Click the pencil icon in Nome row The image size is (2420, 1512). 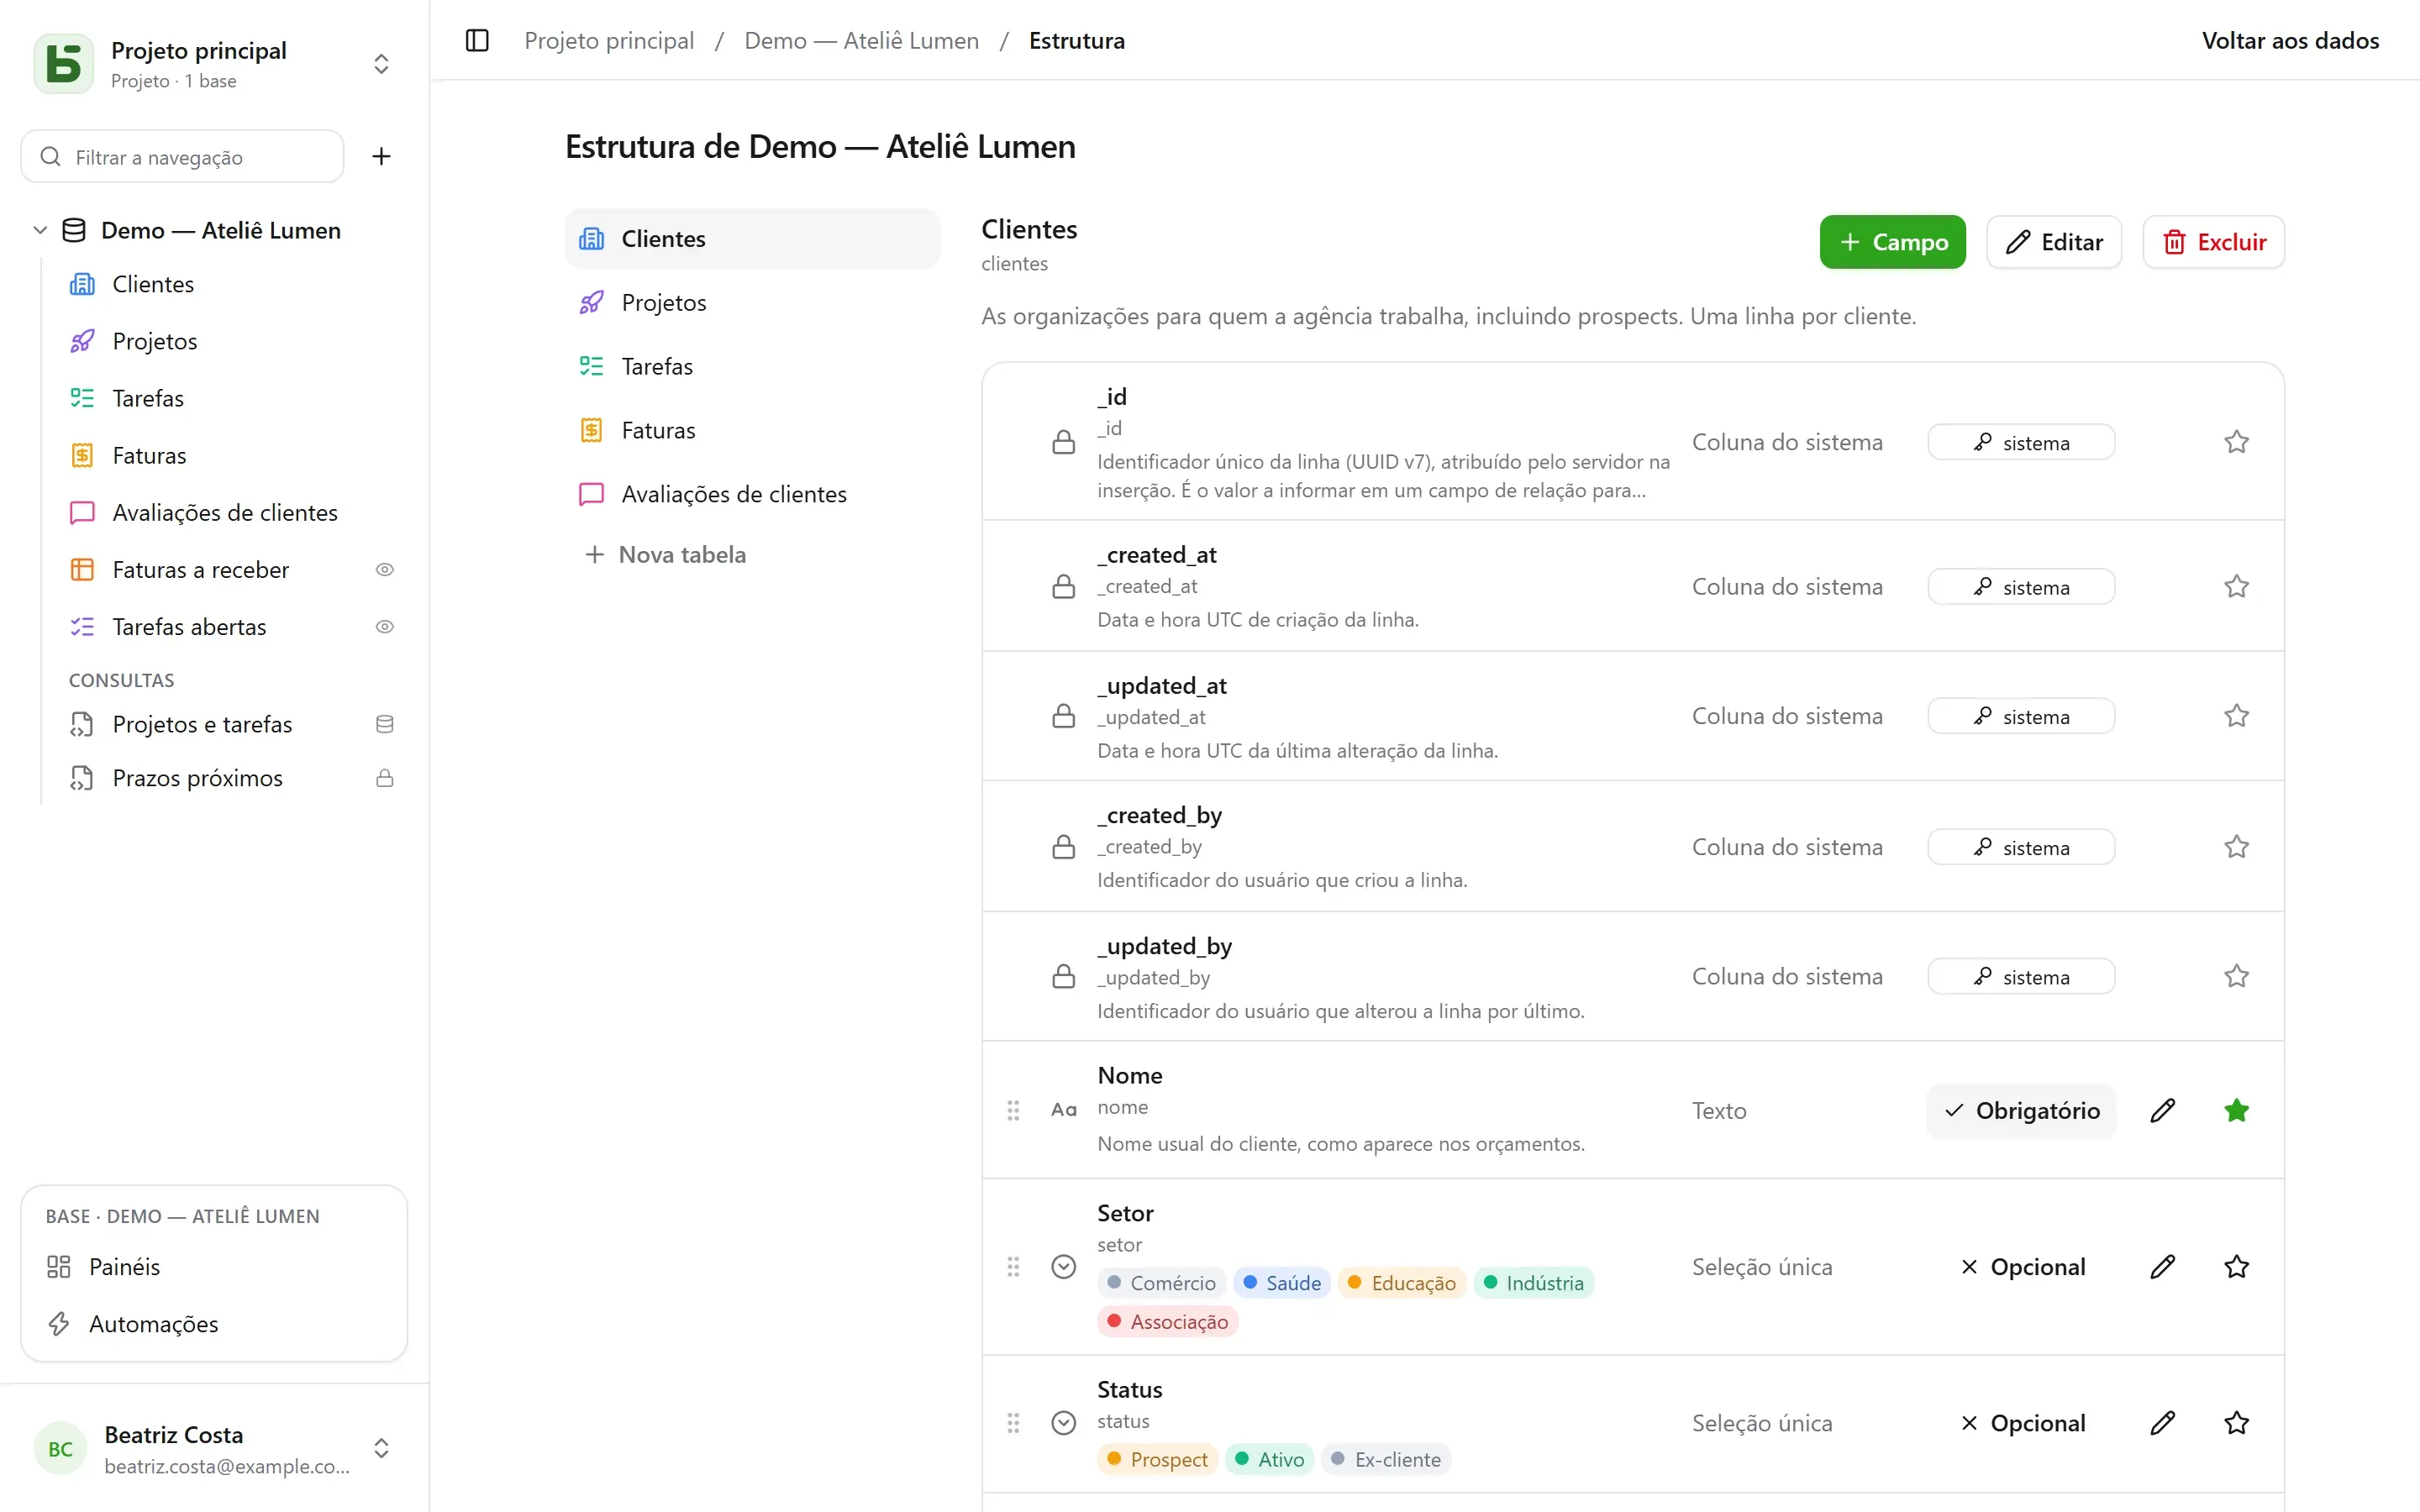click(2162, 1110)
